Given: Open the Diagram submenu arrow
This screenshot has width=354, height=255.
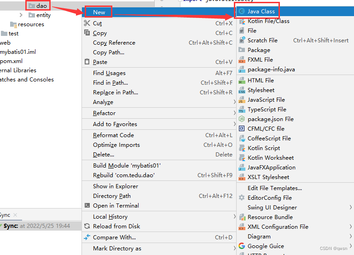Looking at the screenshot, I should click(x=351, y=236).
